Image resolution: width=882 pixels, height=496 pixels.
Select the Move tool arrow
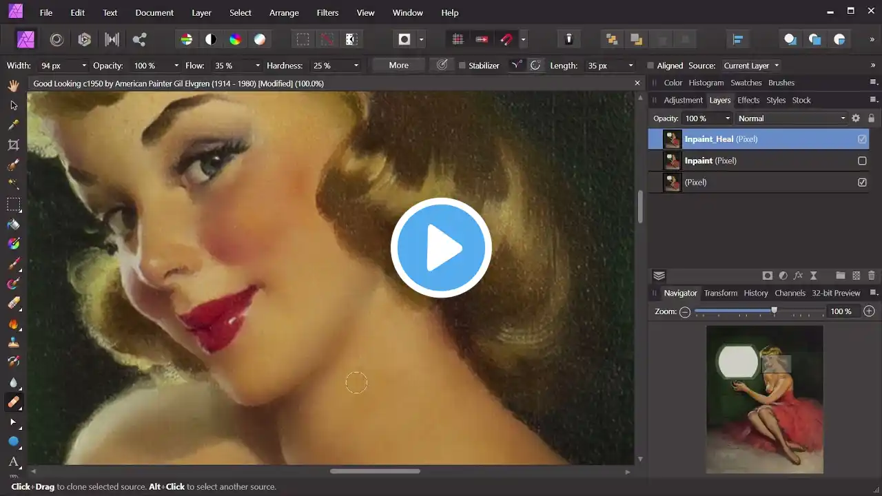[13, 105]
